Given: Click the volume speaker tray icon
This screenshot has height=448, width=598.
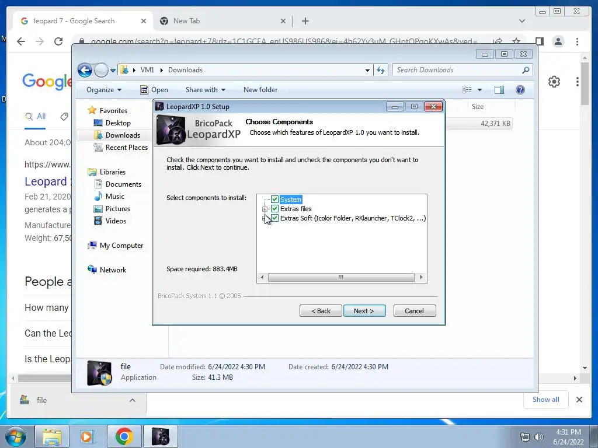Looking at the screenshot, I should pyautogui.click(x=539, y=437).
